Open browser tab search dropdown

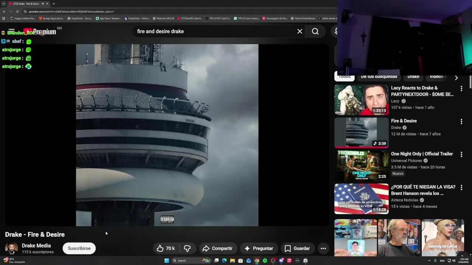(4, 4)
